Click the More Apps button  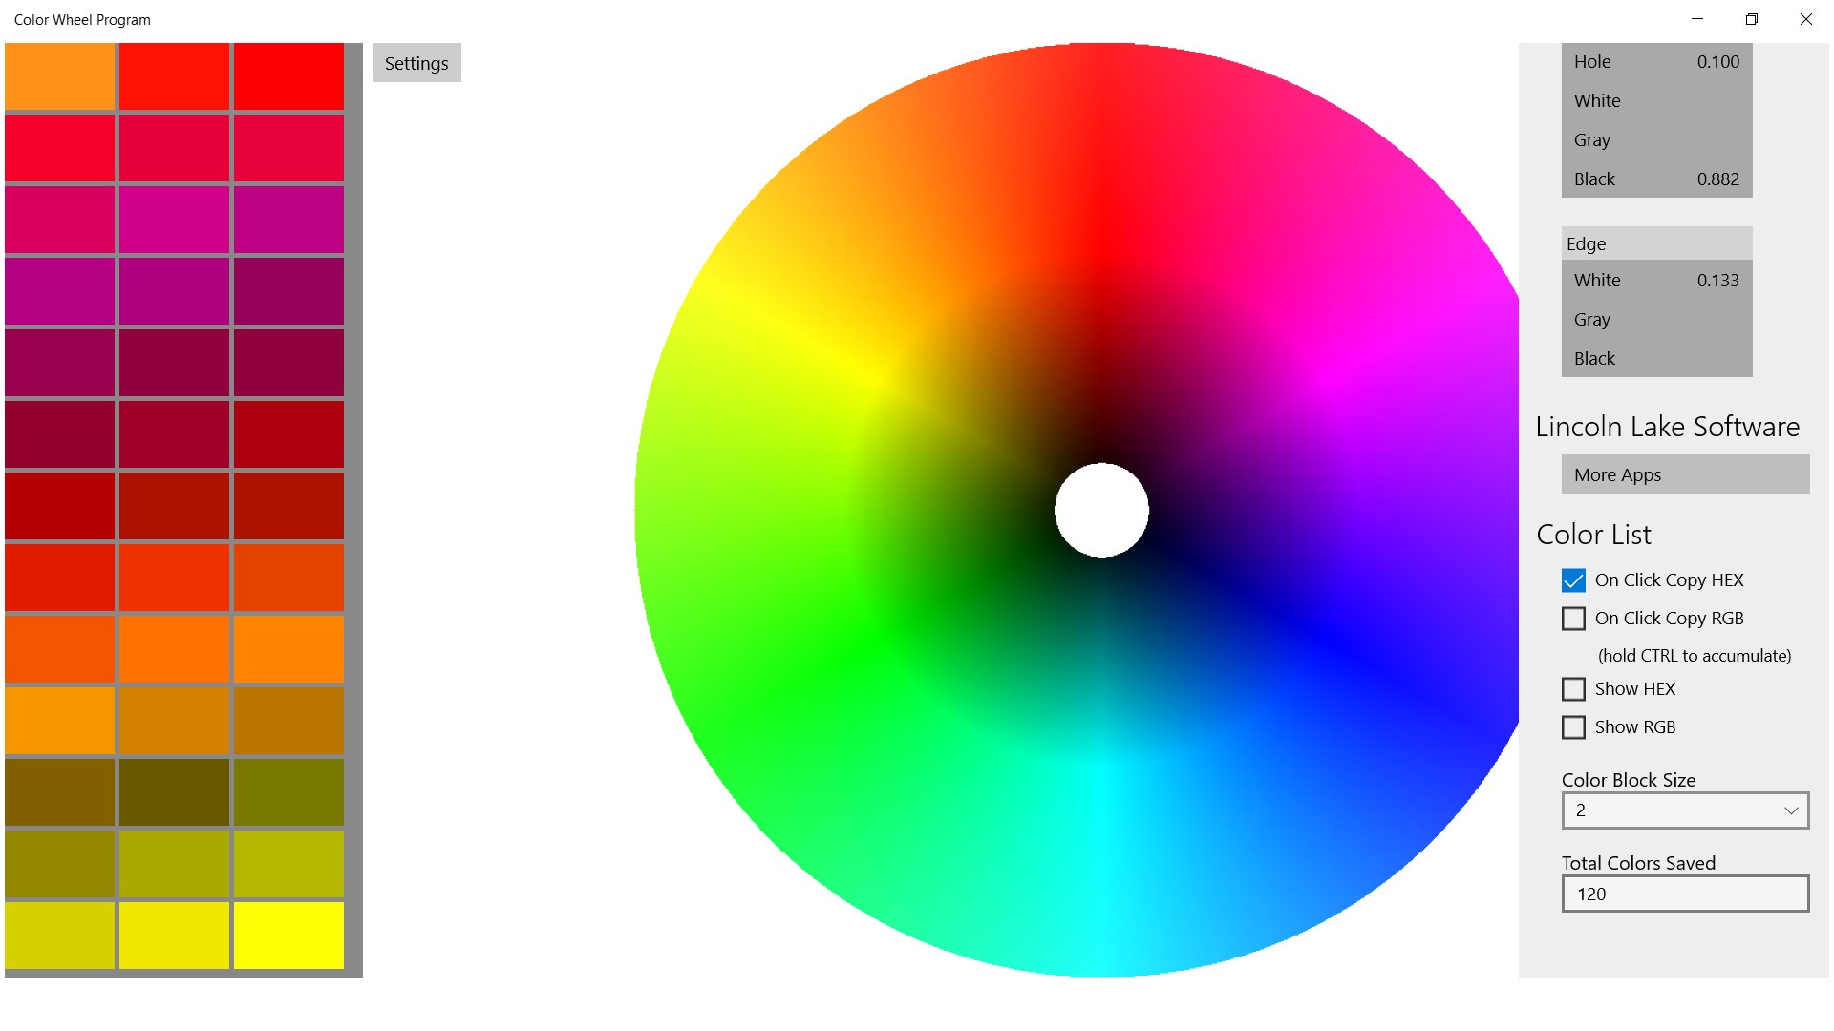pyautogui.click(x=1683, y=474)
